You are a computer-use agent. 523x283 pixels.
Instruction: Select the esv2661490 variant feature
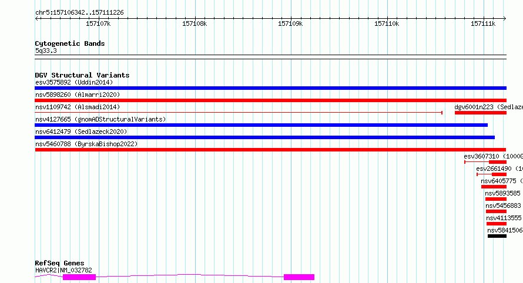point(492,174)
